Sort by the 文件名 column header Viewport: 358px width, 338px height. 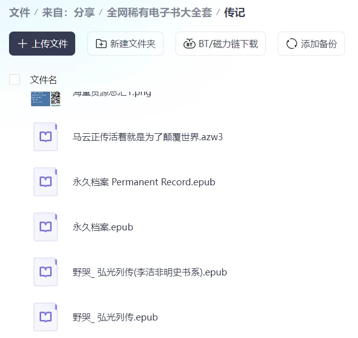click(x=44, y=80)
